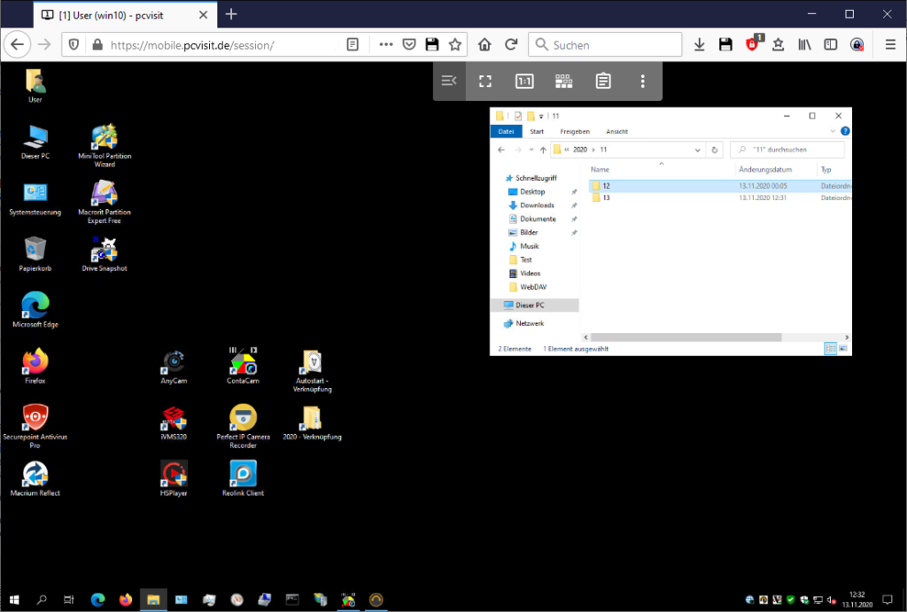Open recent locations dropdown in Explorer
This screenshot has width=907, height=612.
click(x=531, y=150)
